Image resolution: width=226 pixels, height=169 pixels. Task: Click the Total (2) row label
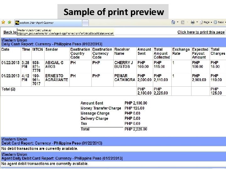[8, 89]
